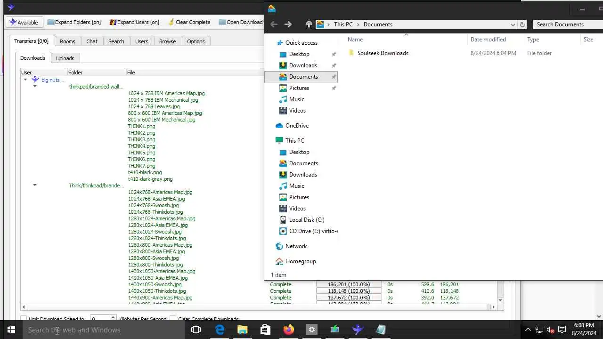Open pinned Pictures under Quick access
Viewport: 603px width, 339px height.
pyautogui.click(x=299, y=88)
